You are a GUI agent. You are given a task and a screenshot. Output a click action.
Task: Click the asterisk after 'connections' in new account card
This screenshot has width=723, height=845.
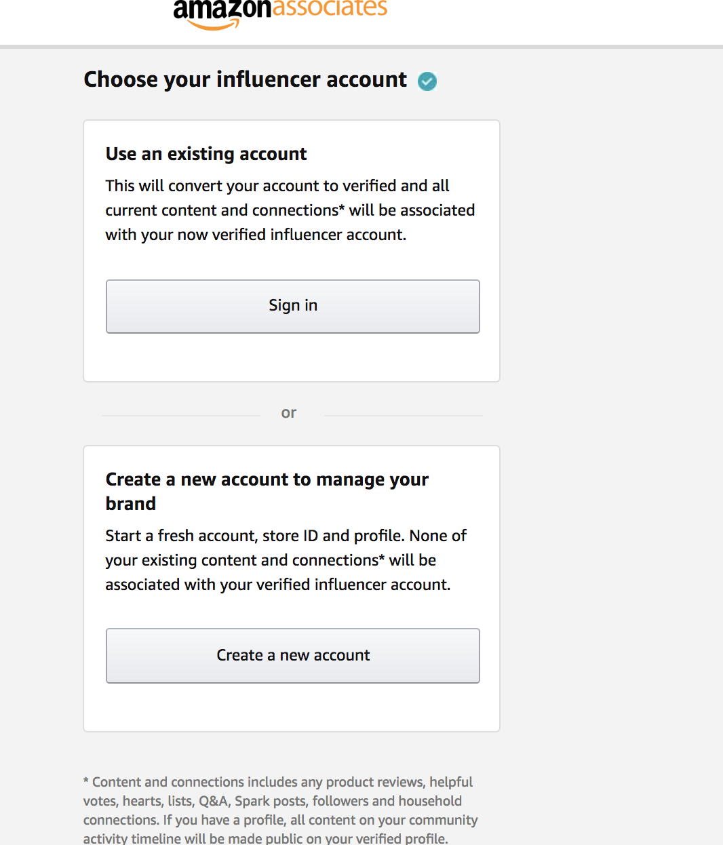(x=382, y=558)
